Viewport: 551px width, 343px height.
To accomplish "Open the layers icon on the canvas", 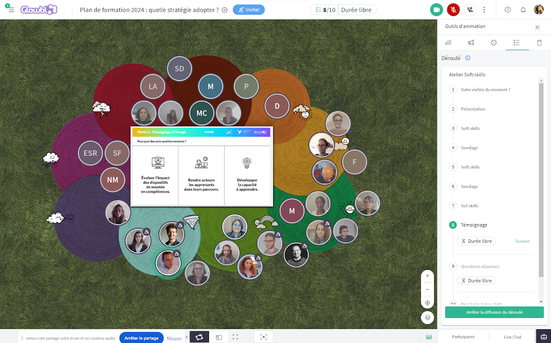I will click(x=427, y=318).
